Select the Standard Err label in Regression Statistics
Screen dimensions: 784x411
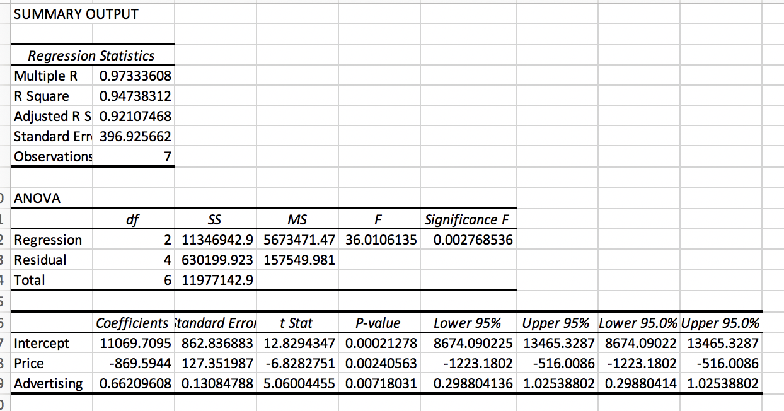[x=52, y=136]
